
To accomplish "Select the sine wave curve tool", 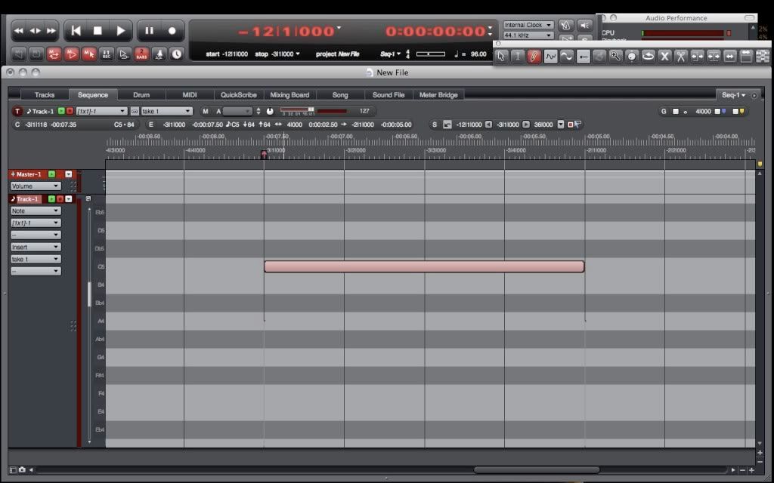I will click(567, 57).
